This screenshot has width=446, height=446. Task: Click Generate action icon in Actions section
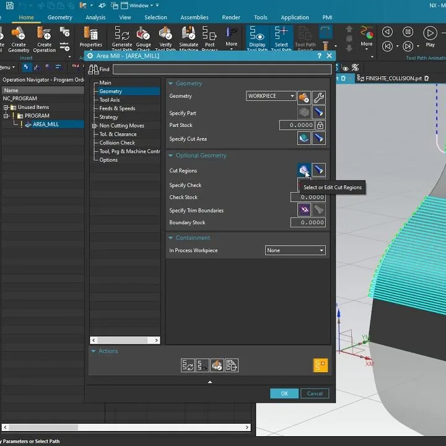pyautogui.click(x=188, y=365)
